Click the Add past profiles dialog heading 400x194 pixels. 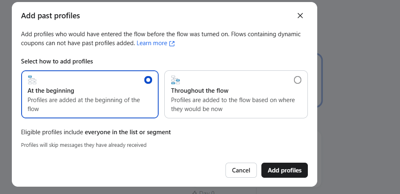[51, 16]
